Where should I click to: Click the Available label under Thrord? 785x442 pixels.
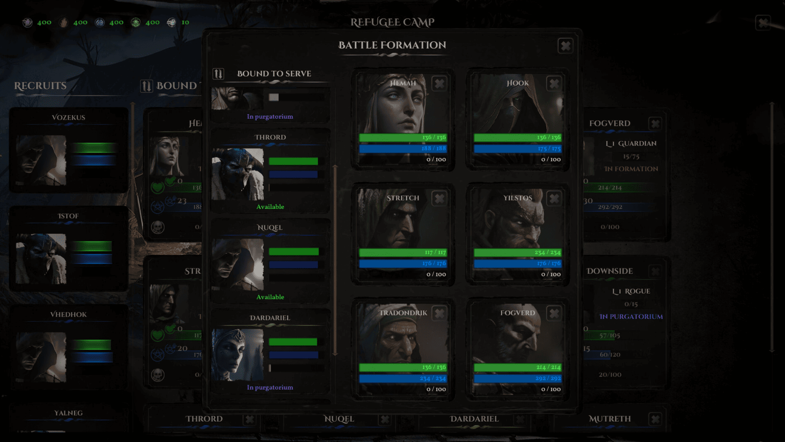(x=270, y=207)
